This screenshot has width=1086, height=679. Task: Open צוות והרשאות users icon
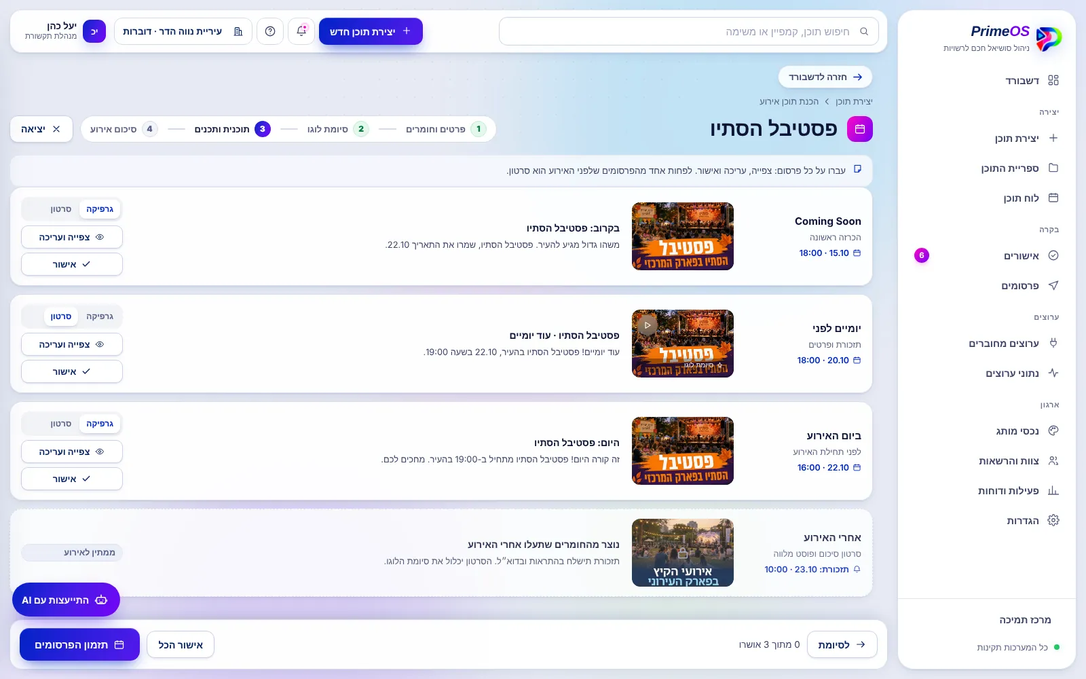click(1053, 460)
